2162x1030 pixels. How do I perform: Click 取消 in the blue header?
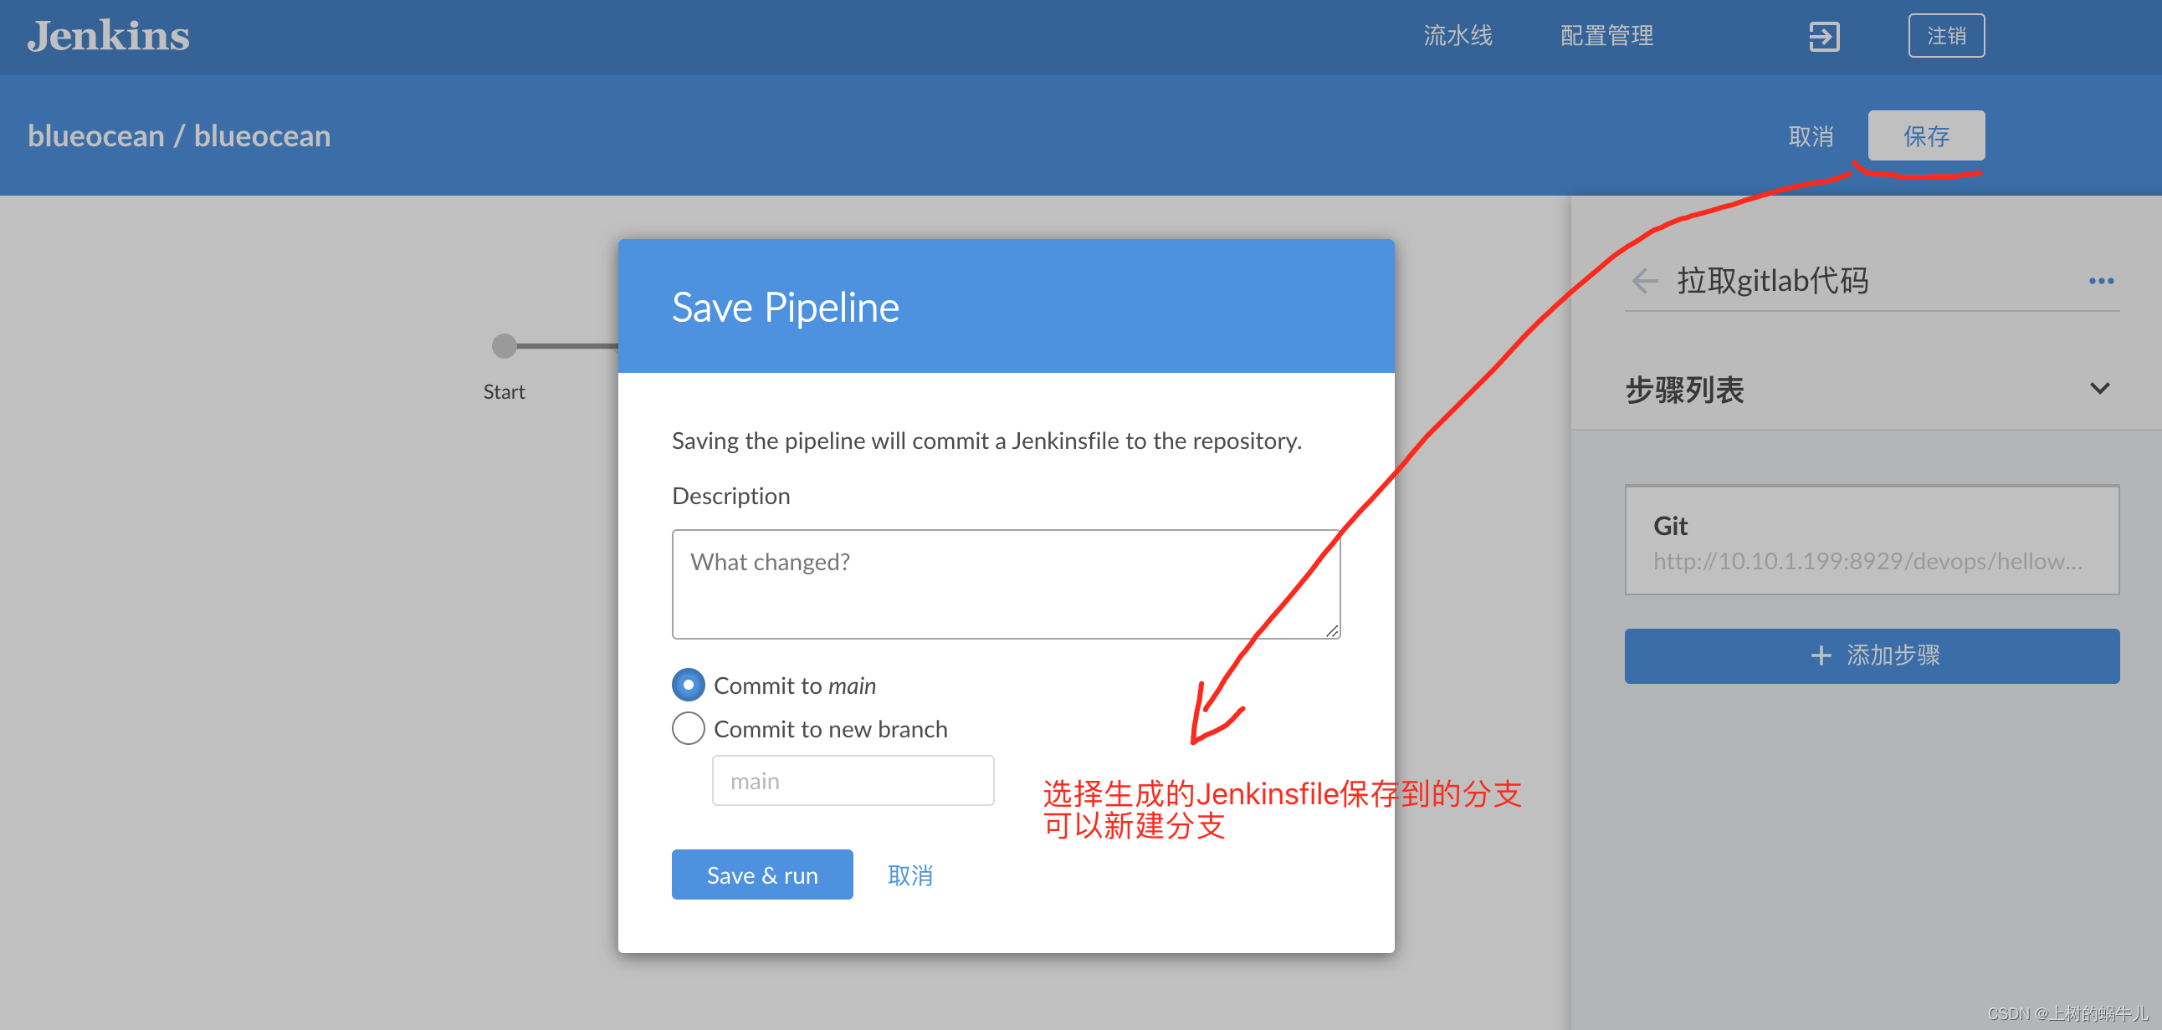point(1810,136)
